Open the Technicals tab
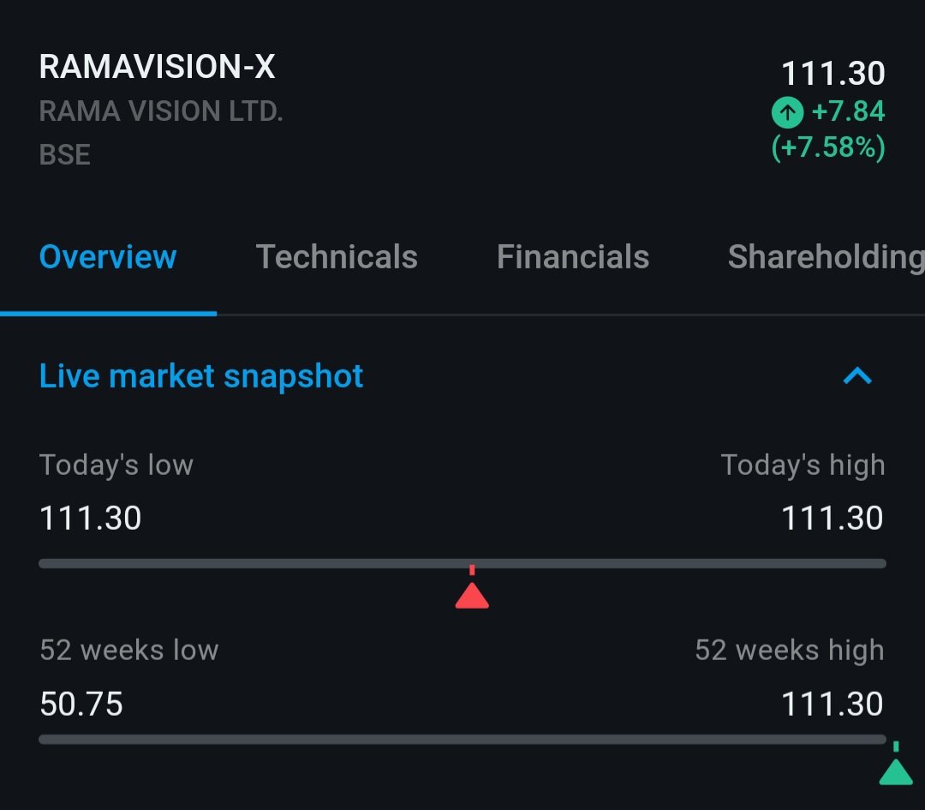 pos(337,257)
